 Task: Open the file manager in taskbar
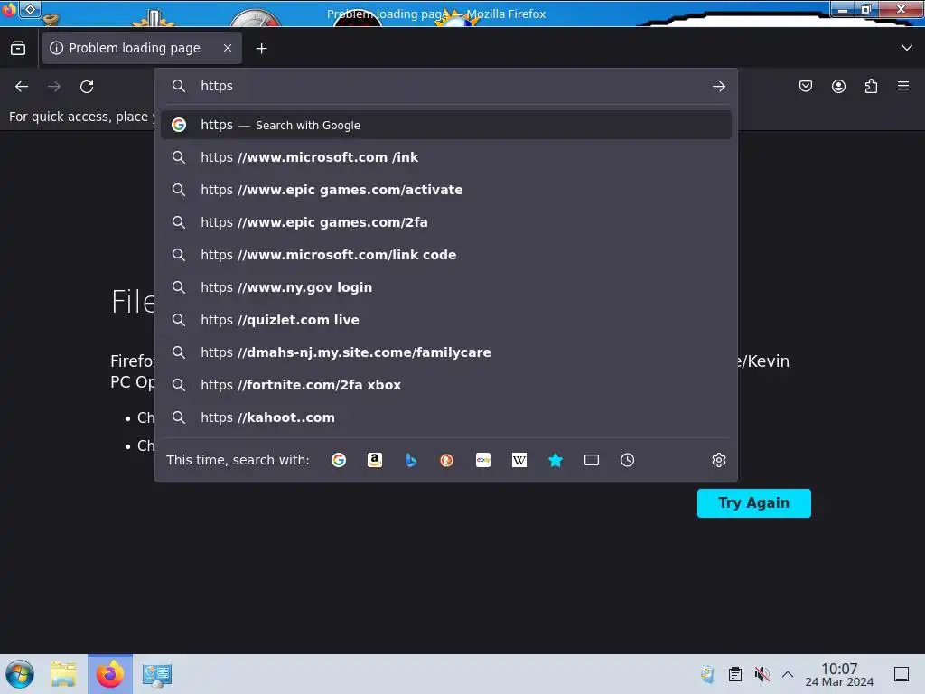[x=63, y=674]
